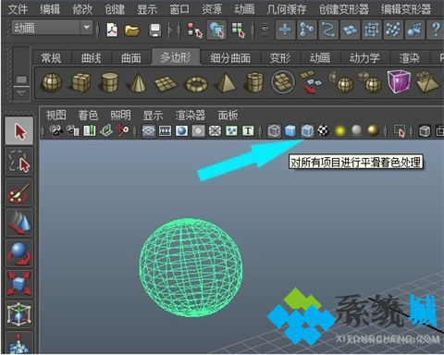This screenshot has width=444, height=355.
Task: Expand collapsed status line section arrow
Action: (x=170, y=30)
